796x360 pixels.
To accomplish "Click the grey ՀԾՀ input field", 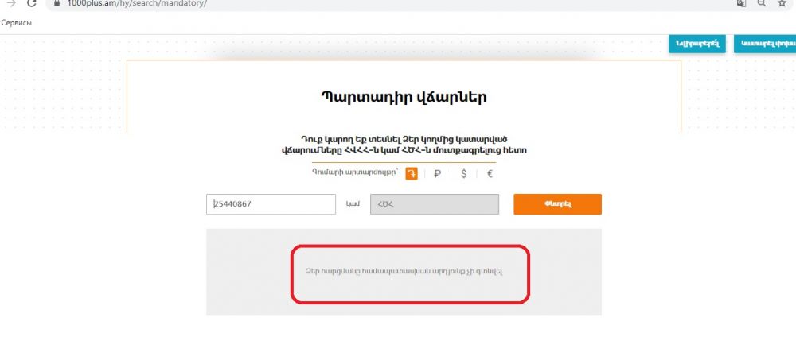I will [x=435, y=204].
